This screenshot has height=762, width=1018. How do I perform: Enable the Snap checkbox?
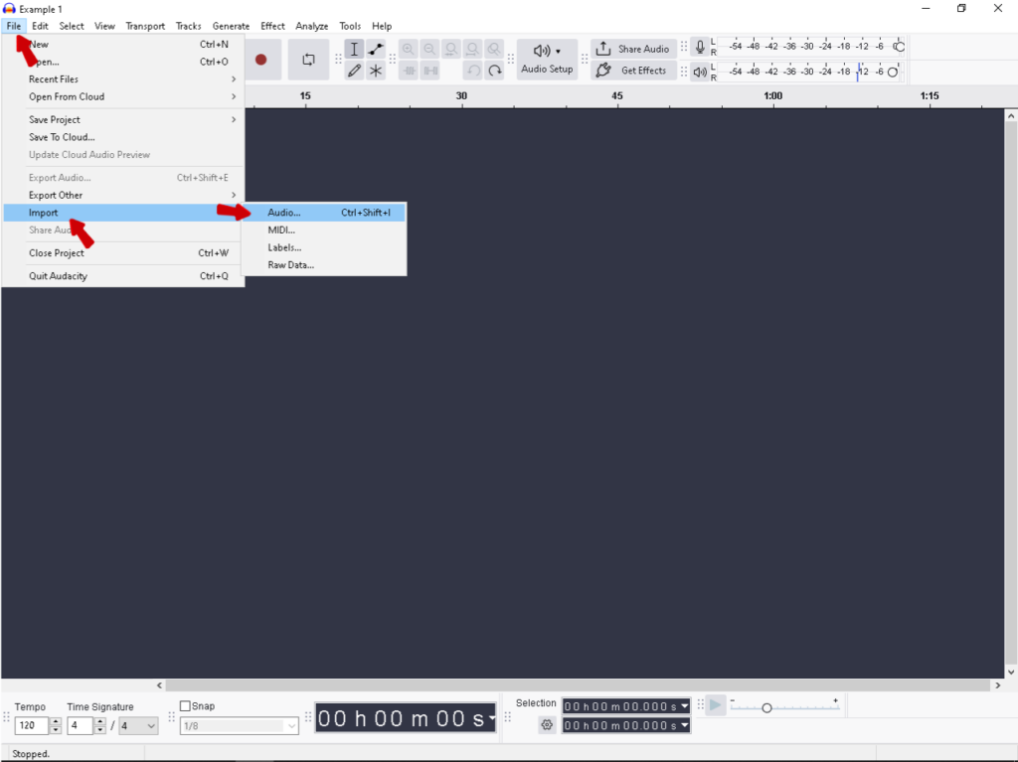185,706
